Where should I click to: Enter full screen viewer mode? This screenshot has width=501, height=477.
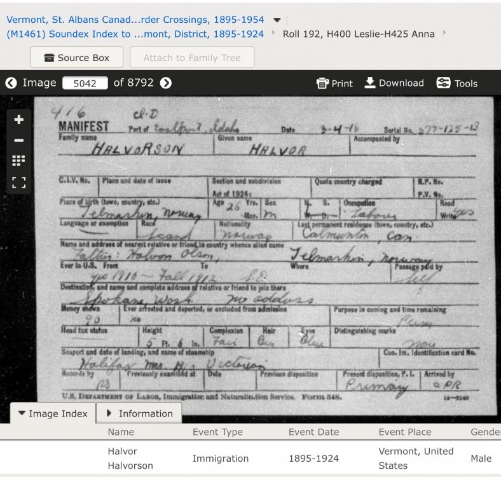[x=19, y=183]
